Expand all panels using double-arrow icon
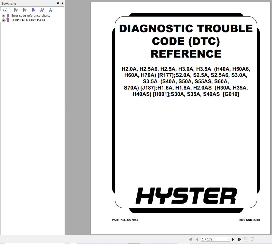This screenshot has height=244, width=272. coord(58,3)
